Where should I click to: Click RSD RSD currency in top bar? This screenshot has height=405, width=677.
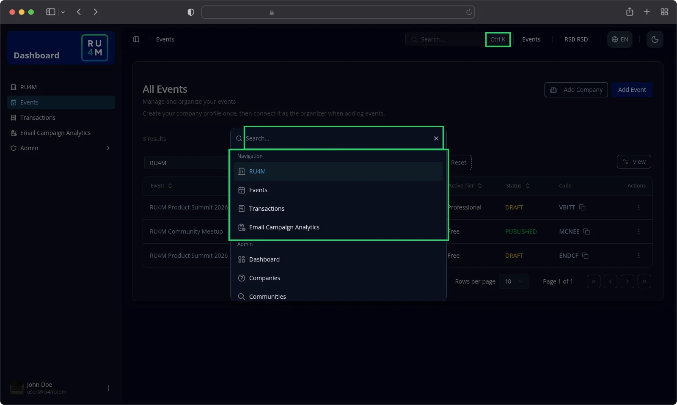576,39
